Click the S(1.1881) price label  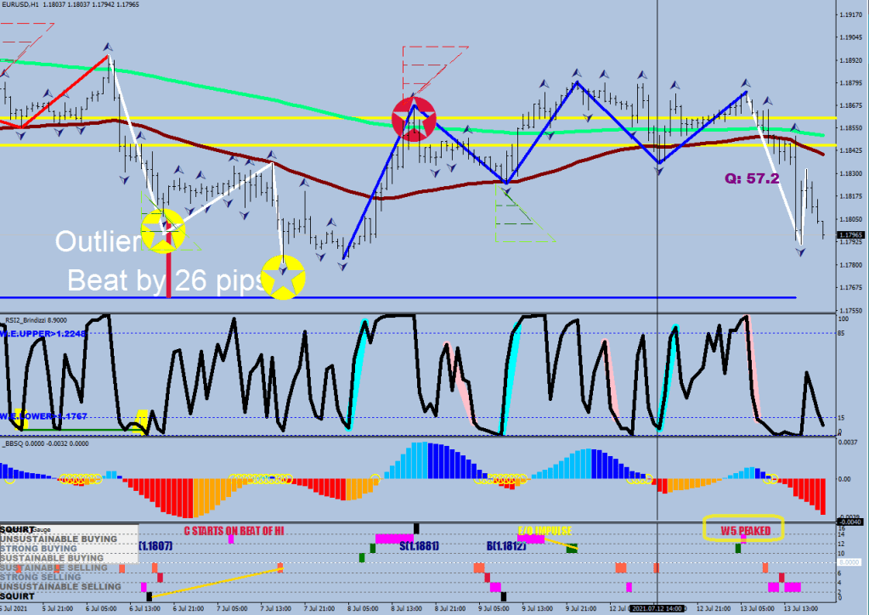(x=418, y=546)
